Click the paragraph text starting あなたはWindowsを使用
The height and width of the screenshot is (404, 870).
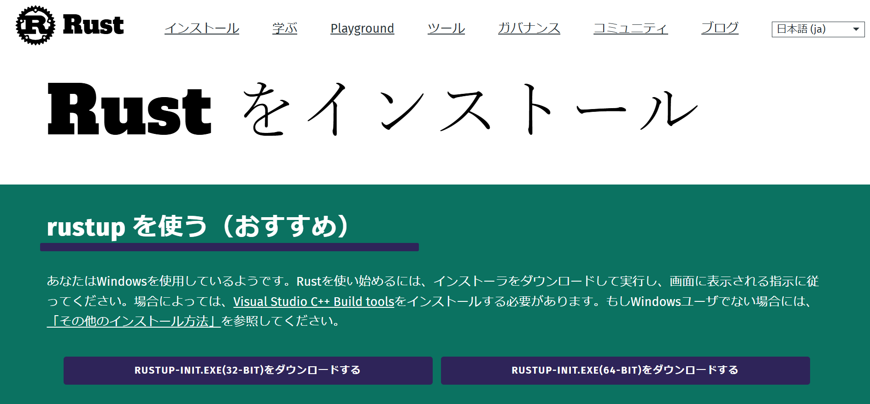coord(433,301)
